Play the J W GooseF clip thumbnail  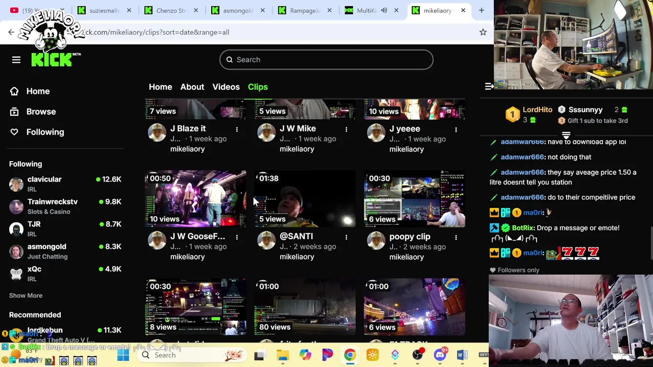tap(196, 199)
